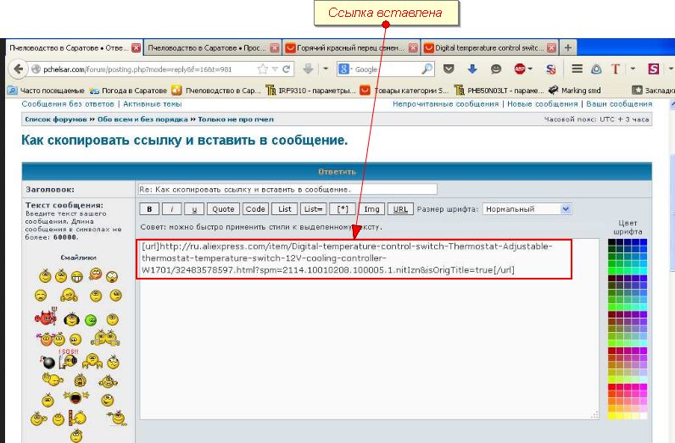
Task: Click the Заголовок subject input field
Action: click(x=287, y=189)
